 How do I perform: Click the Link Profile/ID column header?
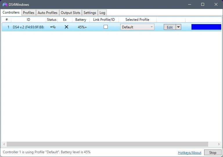point(104,20)
